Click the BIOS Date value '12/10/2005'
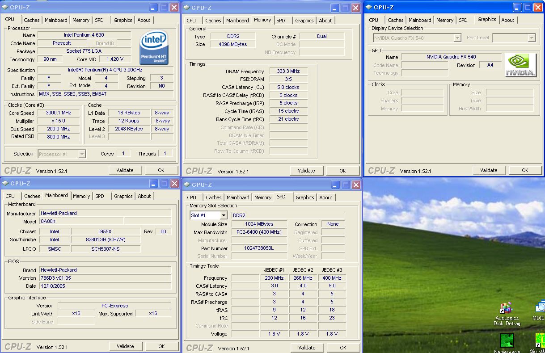 coord(106,286)
